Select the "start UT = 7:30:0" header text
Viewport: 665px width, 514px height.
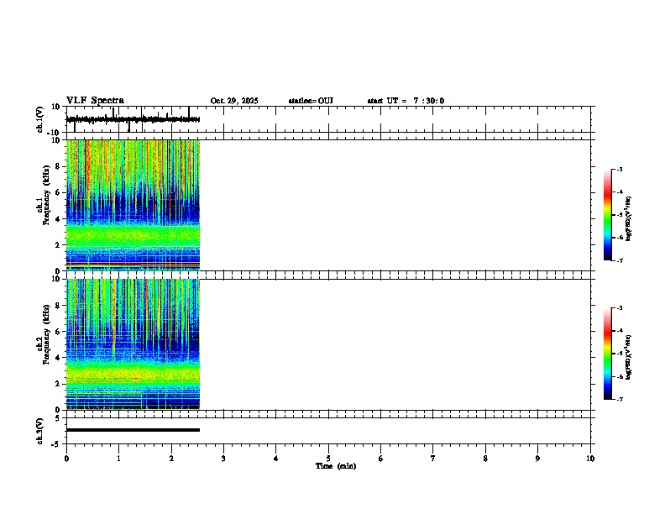coord(406,101)
